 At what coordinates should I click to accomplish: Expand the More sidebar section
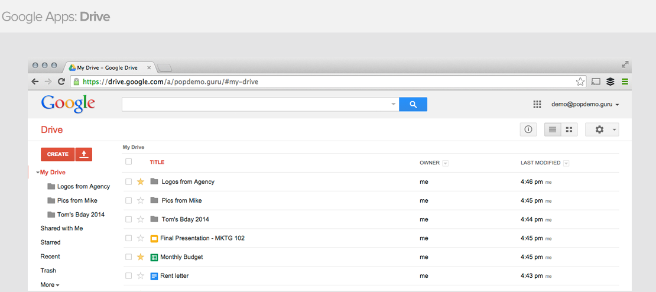point(50,285)
